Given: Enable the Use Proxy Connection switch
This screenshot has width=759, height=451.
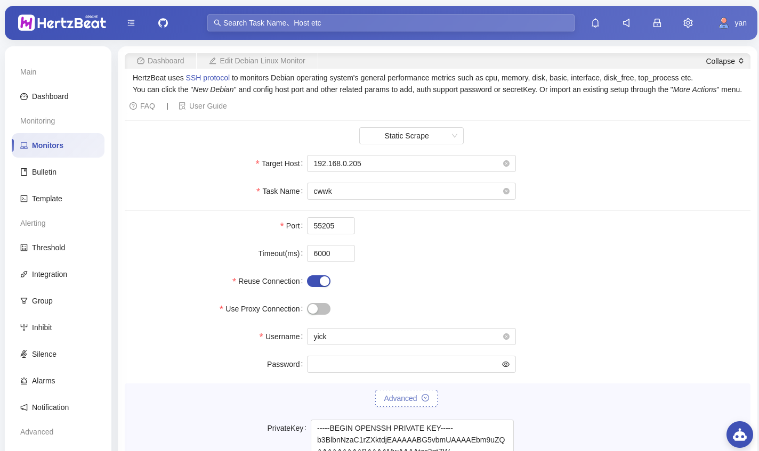Looking at the screenshot, I should pos(319,309).
